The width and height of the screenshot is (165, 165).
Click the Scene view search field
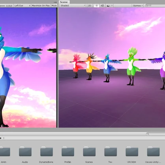pyautogui.click(x=155, y=6)
